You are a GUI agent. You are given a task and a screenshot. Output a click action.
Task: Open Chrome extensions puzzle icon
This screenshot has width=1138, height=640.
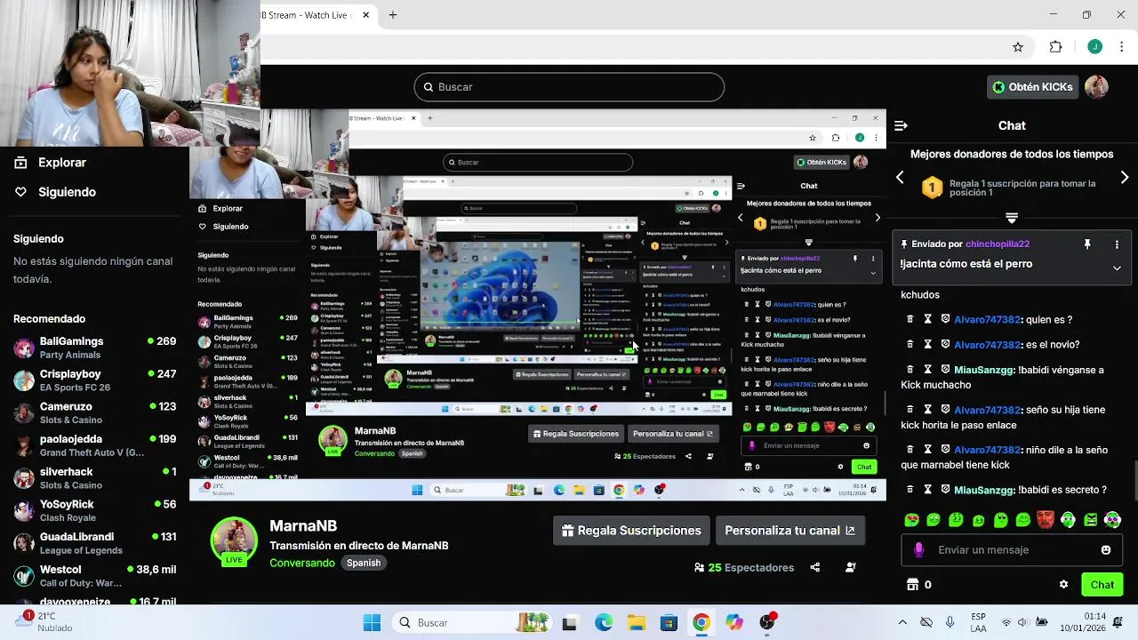click(x=1056, y=47)
